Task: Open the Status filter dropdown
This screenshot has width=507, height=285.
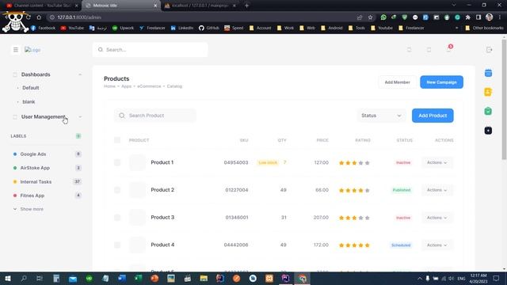Action: tap(381, 116)
